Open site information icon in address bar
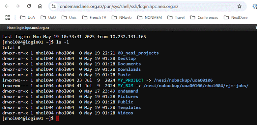257x125 pixels. 53,6
